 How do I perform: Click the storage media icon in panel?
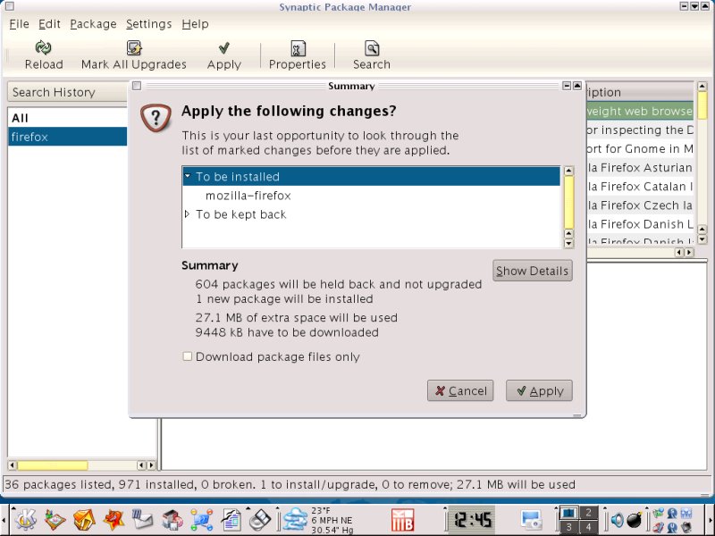(261, 520)
